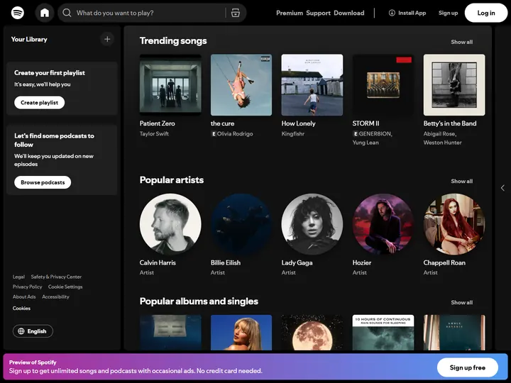Open Accessibility footer link
This screenshot has height=383, width=511.
pos(56,296)
